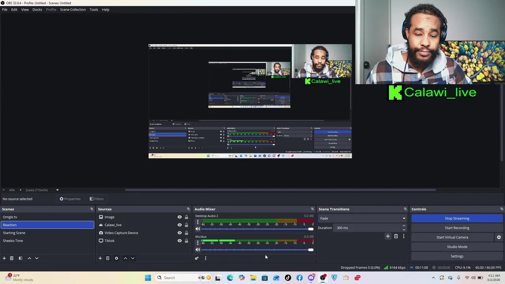Open the Tools menu
The width and height of the screenshot is (505, 284).
tap(94, 9)
